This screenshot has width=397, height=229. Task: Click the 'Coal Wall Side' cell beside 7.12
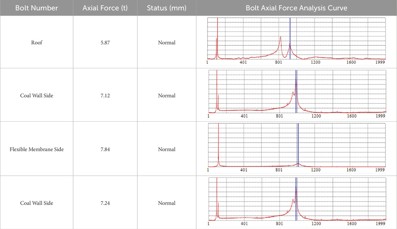(x=37, y=96)
